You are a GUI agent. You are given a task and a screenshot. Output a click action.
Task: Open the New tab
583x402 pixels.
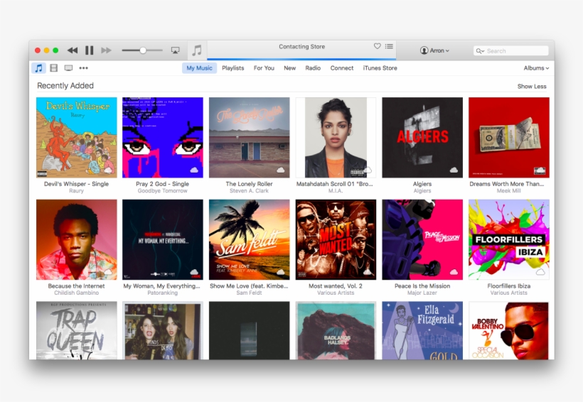[x=289, y=68]
